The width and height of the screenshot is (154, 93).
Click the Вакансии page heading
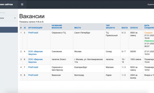[32, 16]
